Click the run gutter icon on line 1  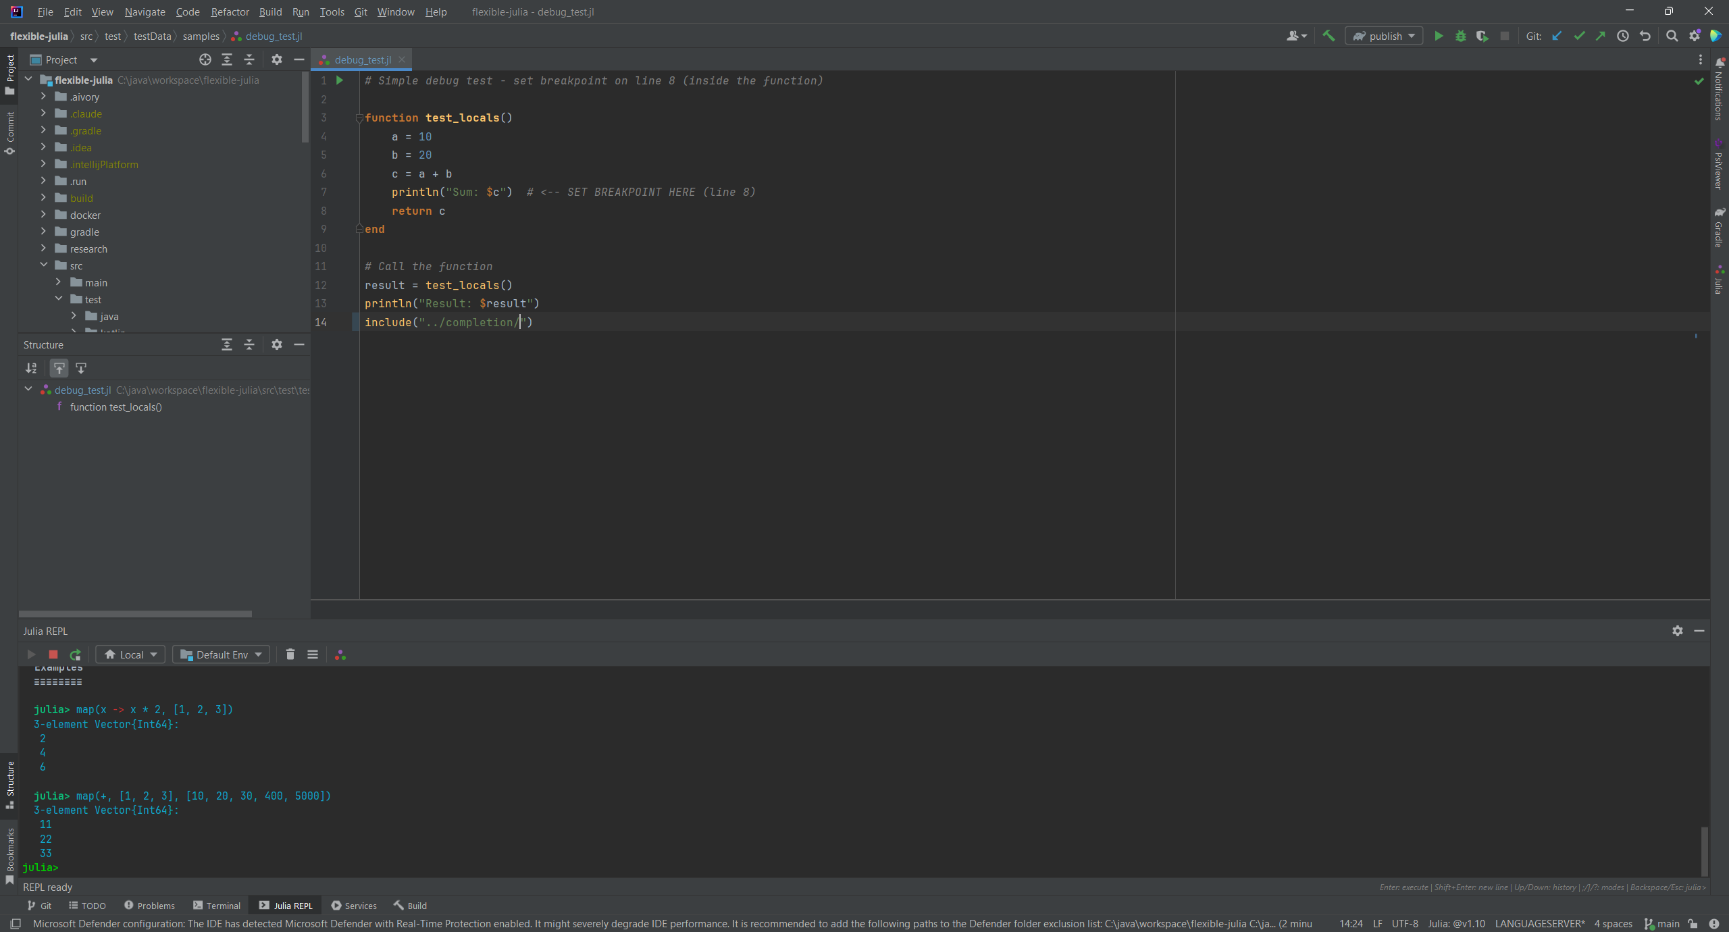pos(340,80)
